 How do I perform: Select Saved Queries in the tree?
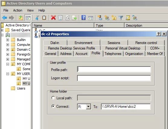[x=21, y=30]
